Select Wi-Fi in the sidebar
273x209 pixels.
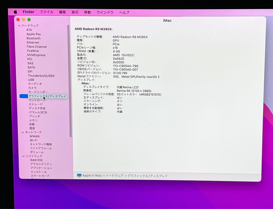point(33,140)
